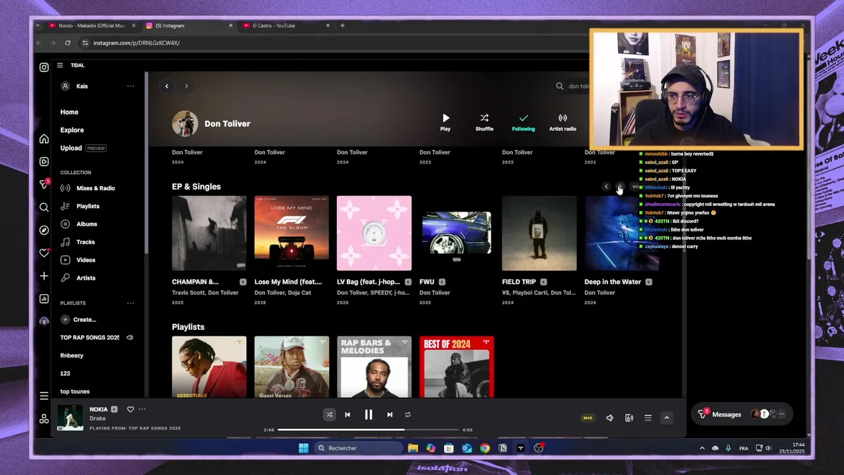Open Rap Bars & Melodies playlist
The image size is (844, 475).
coord(374,367)
